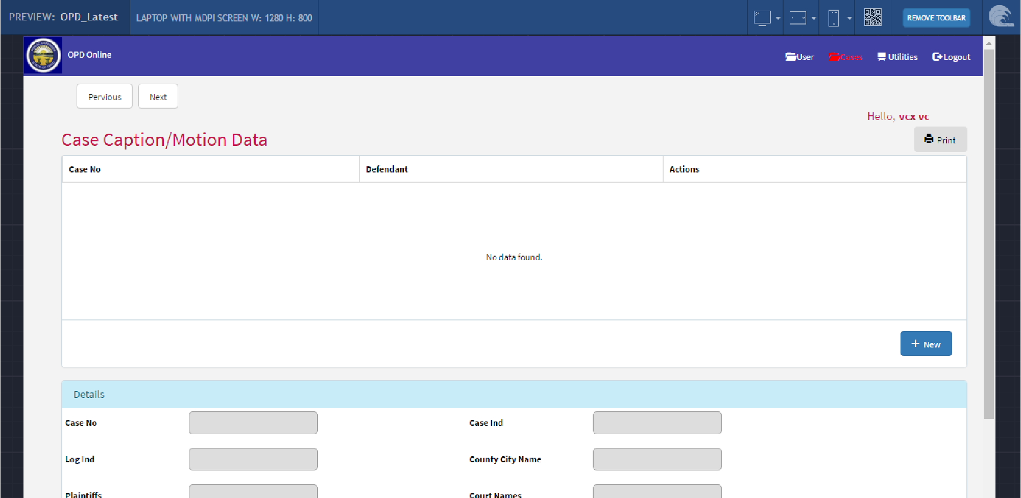Click the wave logo in the toolbar

1001,17
